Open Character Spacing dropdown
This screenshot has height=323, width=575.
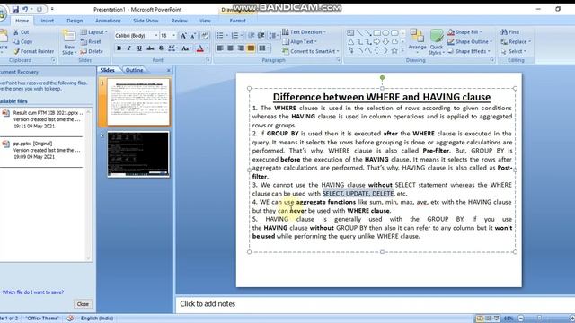172,48
